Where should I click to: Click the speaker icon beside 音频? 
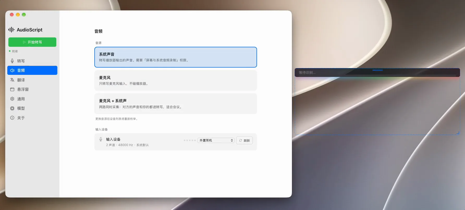pyautogui.click(x=12, y=70)
